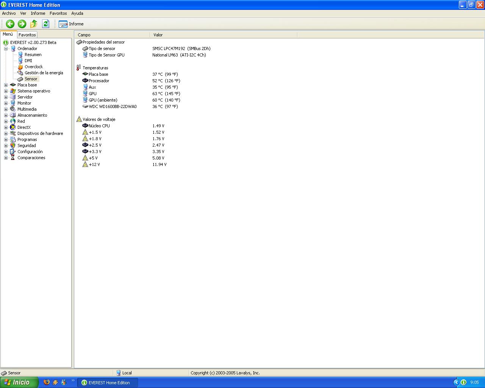
Task: Click the Overclock flame icon
Action: tap(20, 67)
